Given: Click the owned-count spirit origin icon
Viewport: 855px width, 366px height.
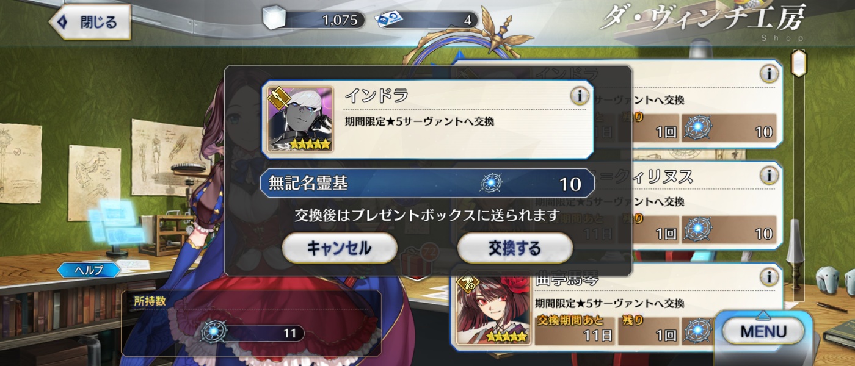Looking at the screenshot, I should [215, 332].
